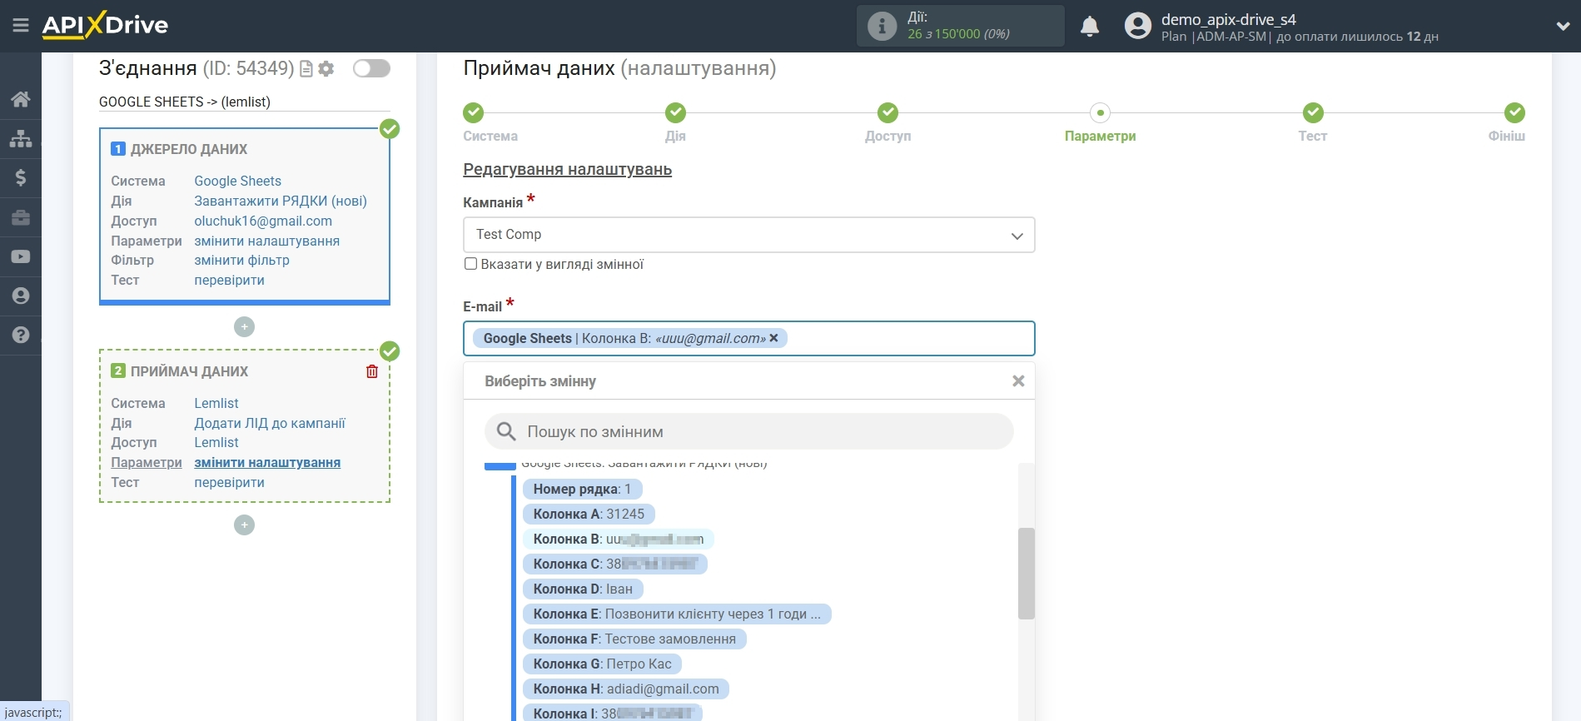The height and width of the screenshot is (721, 1581).
Task: Go to the Параметри step
Action: tap(1100, 122)
